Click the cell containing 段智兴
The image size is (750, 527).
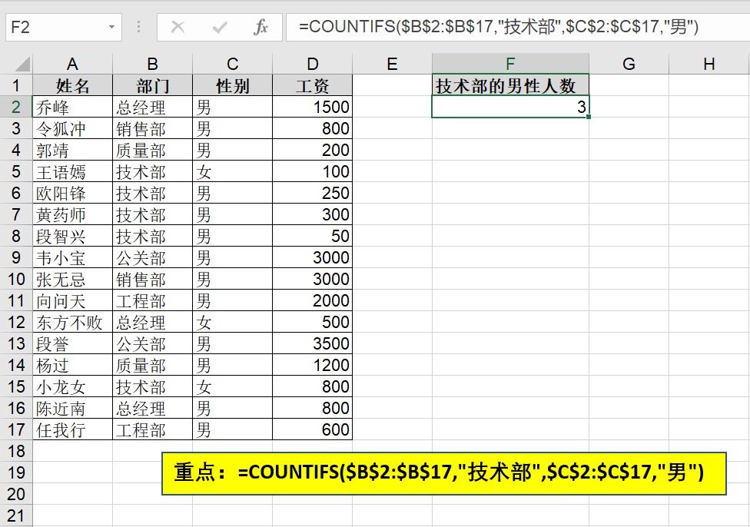click(x=72, y=236)
